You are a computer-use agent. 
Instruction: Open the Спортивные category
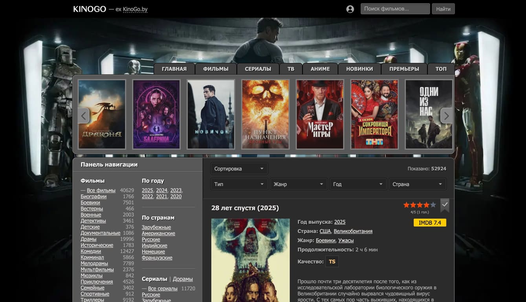coord(95,294)
